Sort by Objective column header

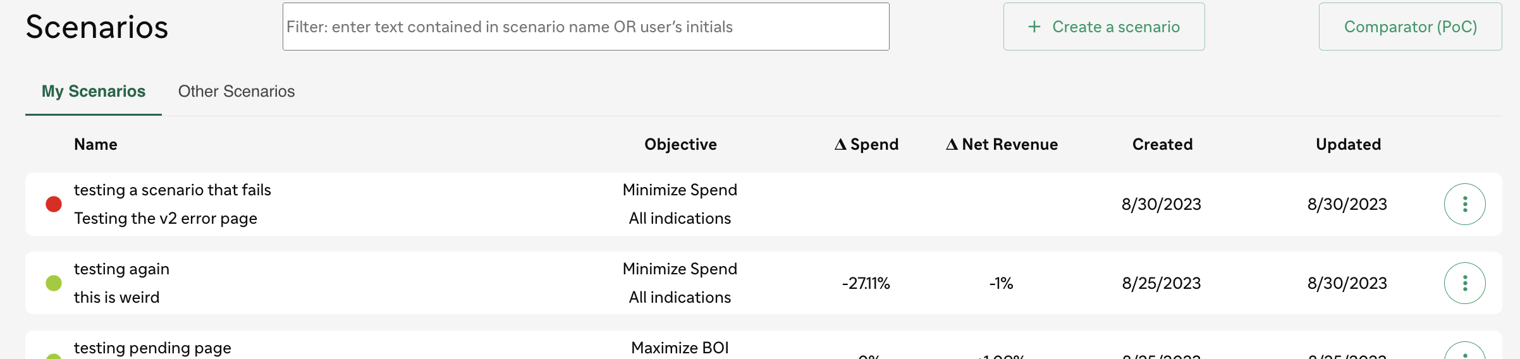[x=680, y=144]
